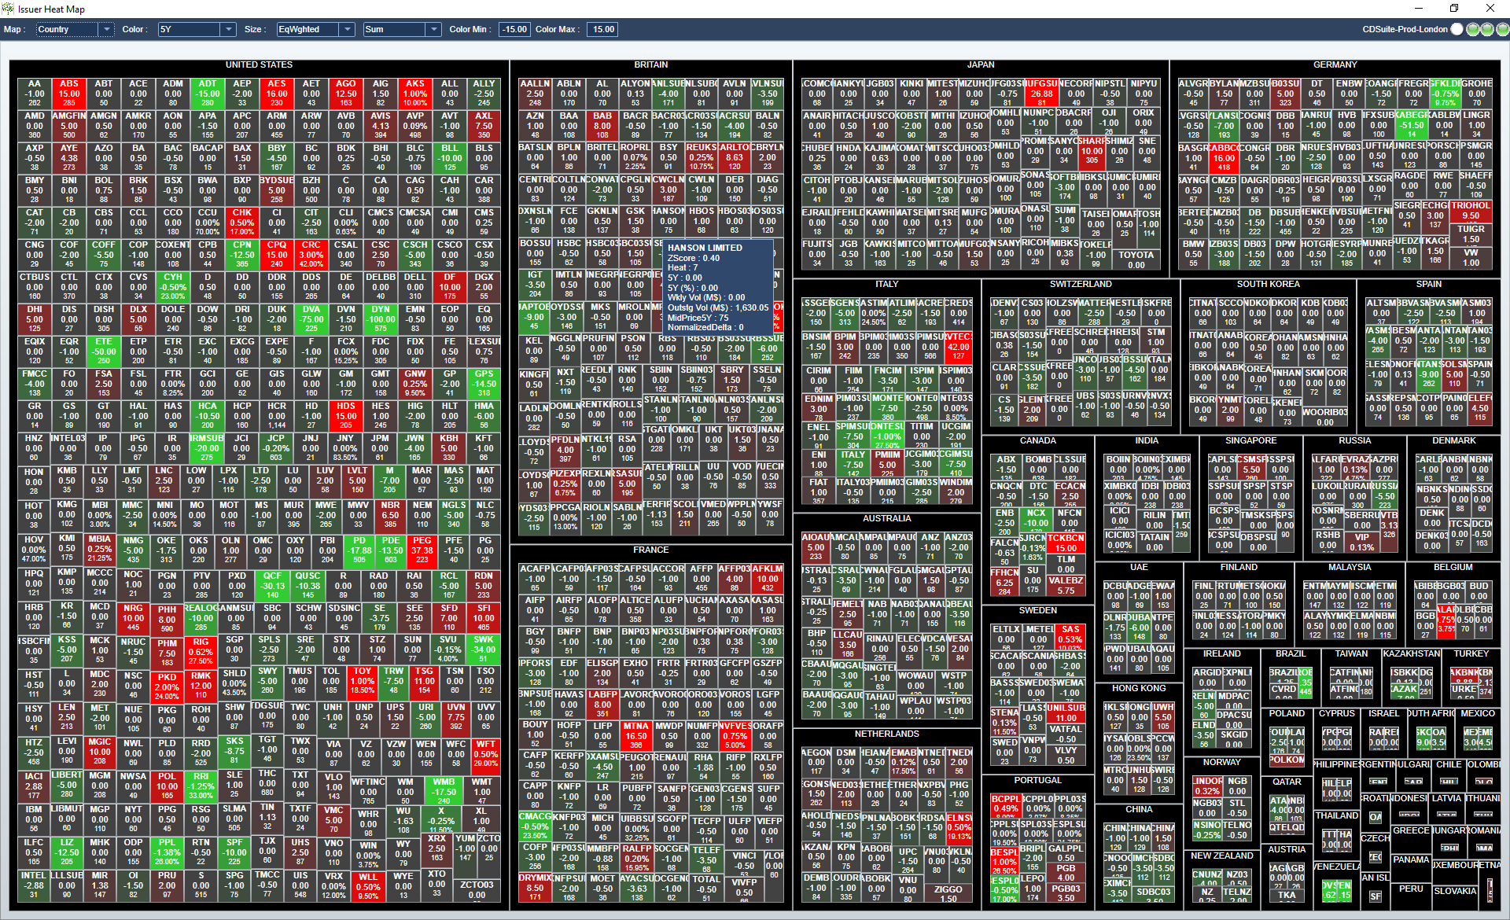Click the Issuer Heat Map title icon
The image size is (1510, 920).
[9, 9]
